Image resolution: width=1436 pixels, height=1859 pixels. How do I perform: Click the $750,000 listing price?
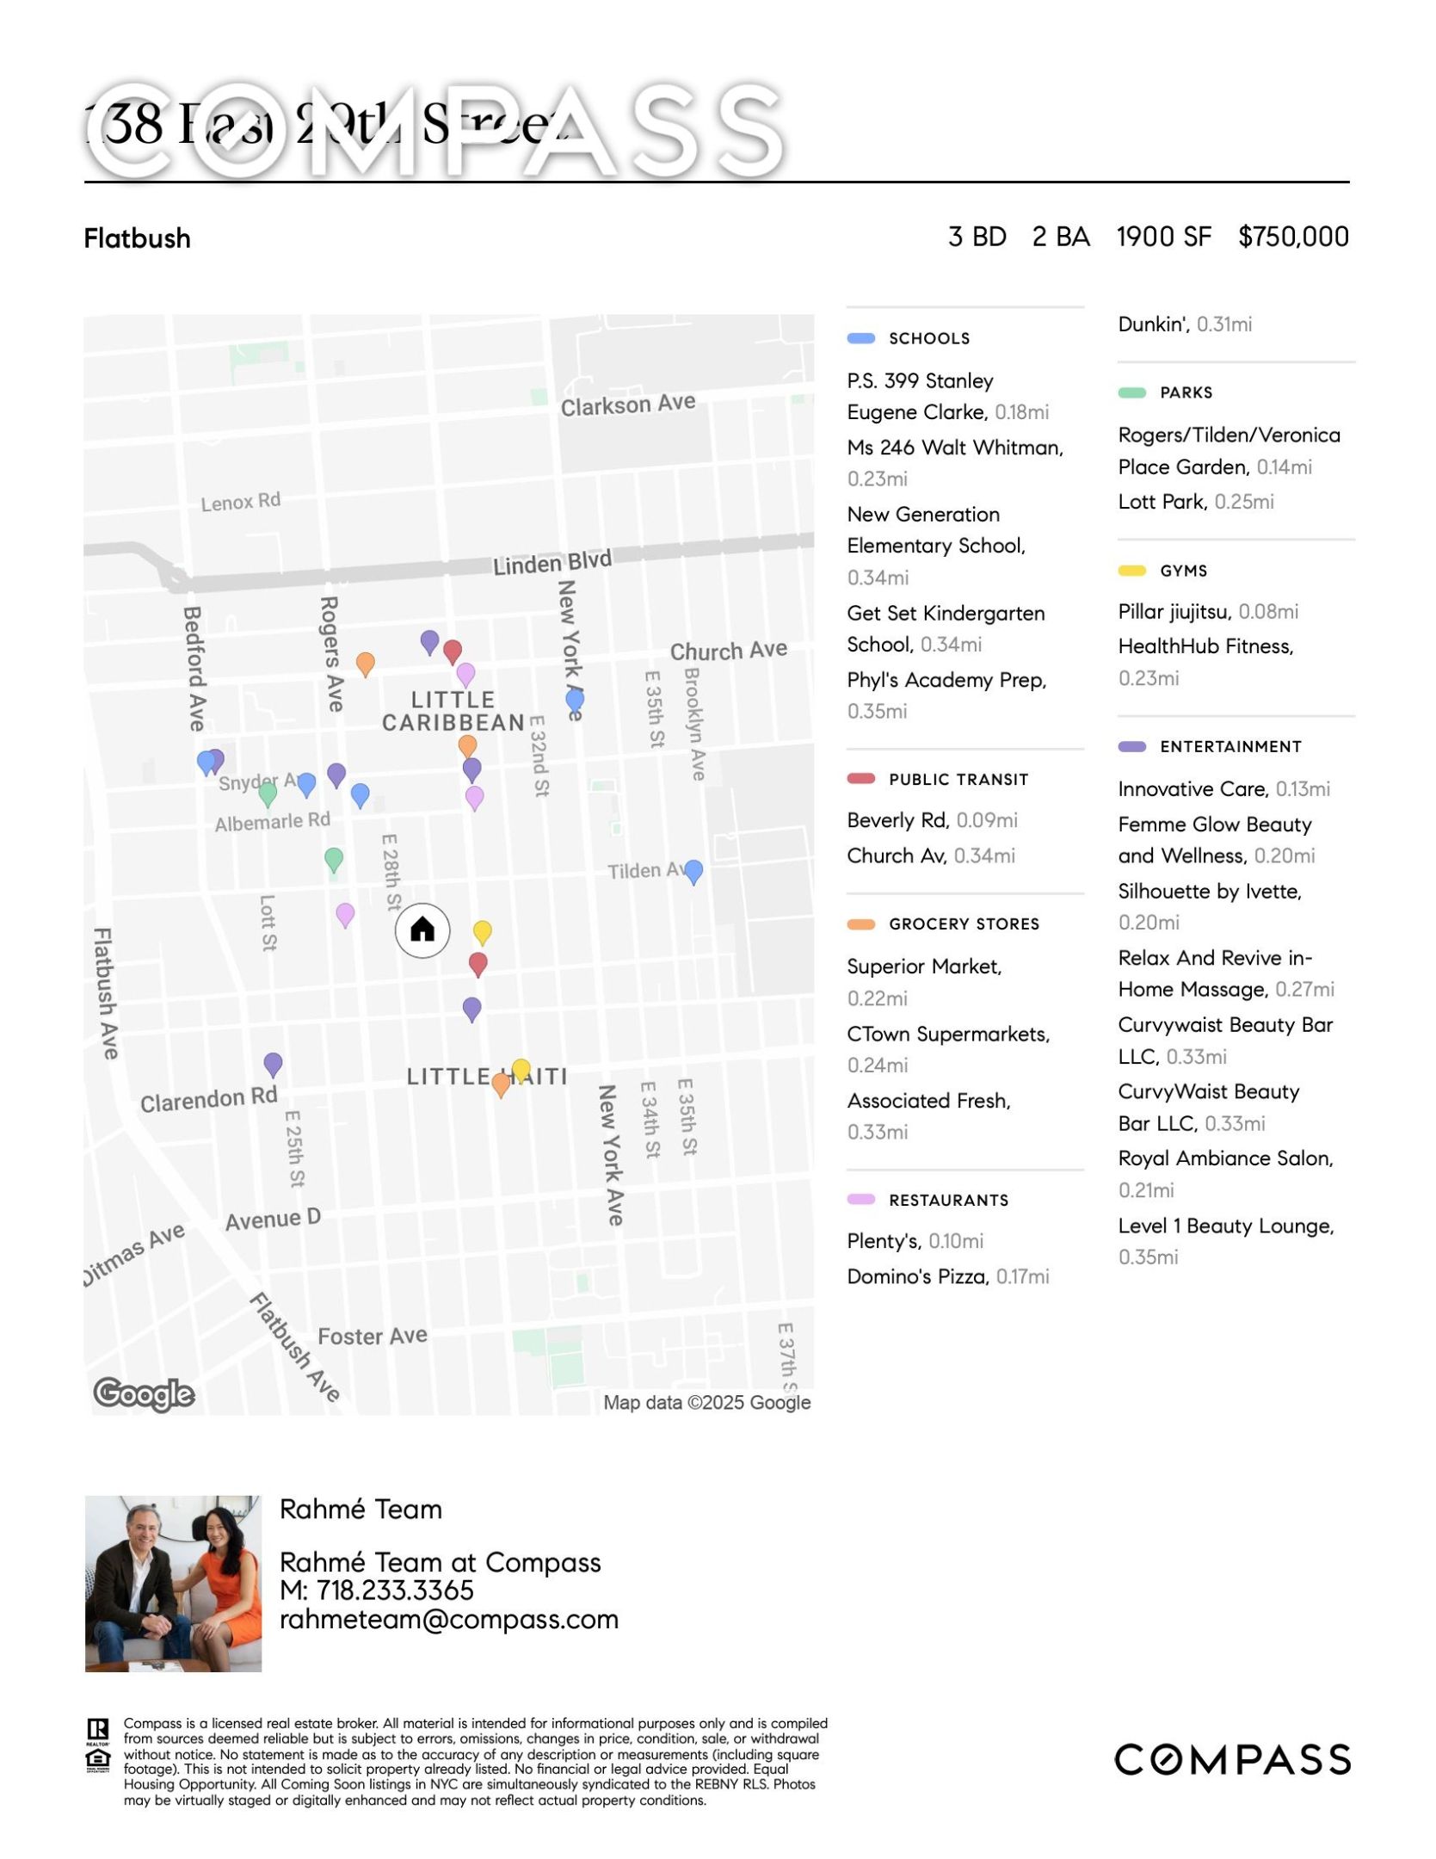(1292, 237)
